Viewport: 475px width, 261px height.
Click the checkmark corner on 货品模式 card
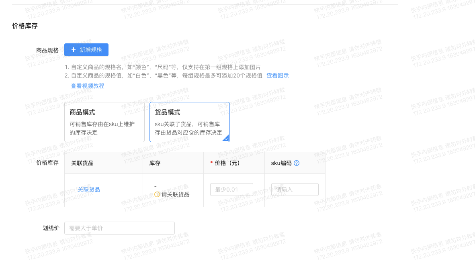tap(226, 139)
